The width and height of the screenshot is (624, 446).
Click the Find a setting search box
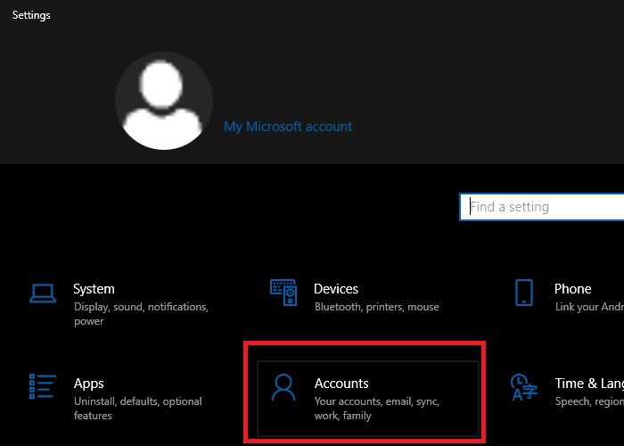coord(542,207)
